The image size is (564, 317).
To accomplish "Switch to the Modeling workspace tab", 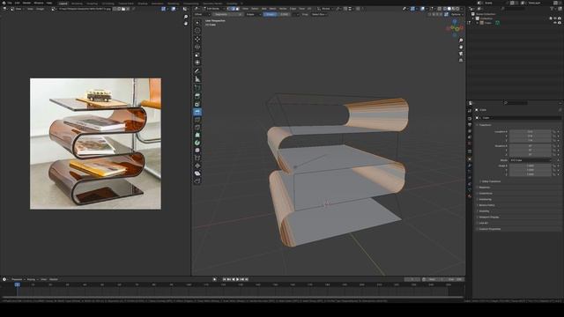I will (x=77, y=4).
